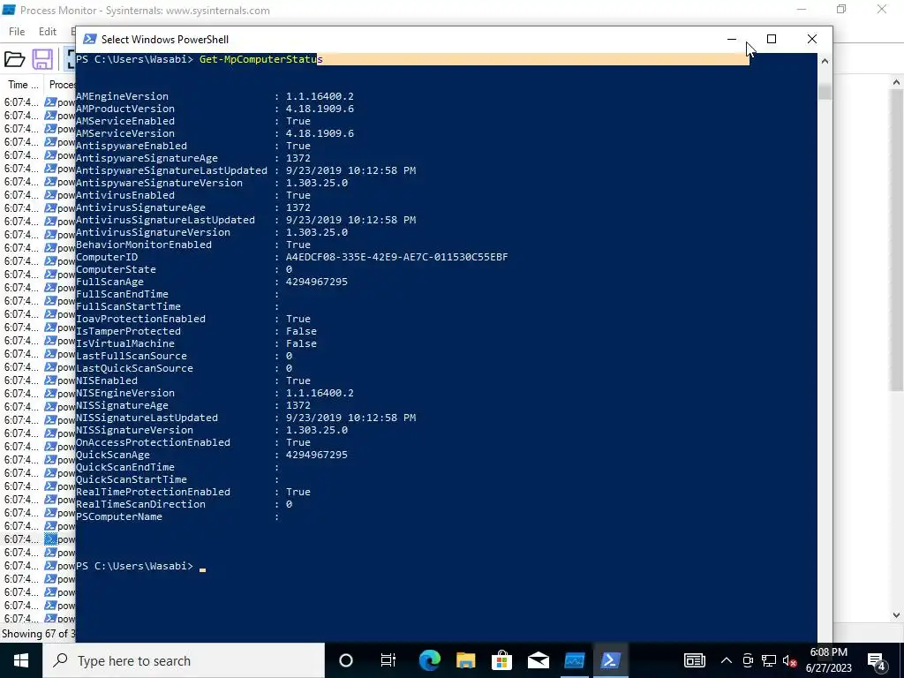This screenshot has width=904, height=678.
Task: Click the Get-MpComputerStatus command text
Action: click(x=261, y=59)
